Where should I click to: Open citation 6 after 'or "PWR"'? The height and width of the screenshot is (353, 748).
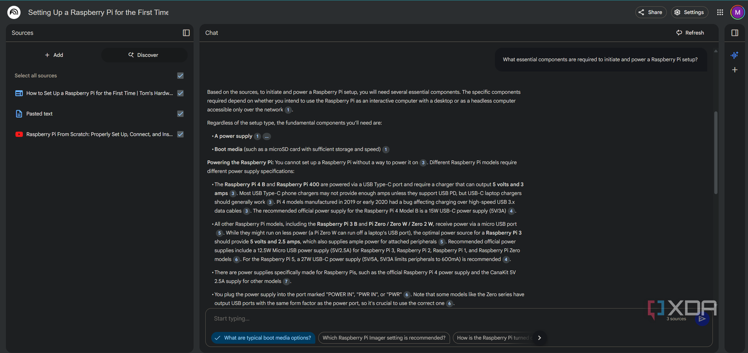click(x=407, y=295)
